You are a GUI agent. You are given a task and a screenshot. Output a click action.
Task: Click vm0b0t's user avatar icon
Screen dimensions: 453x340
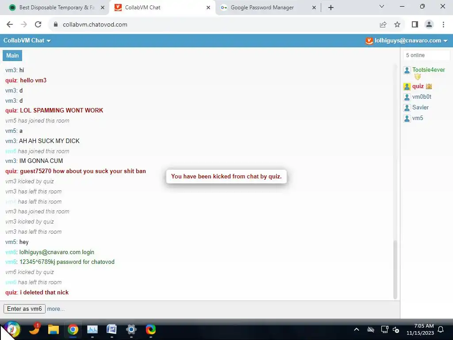pos(407,97)
